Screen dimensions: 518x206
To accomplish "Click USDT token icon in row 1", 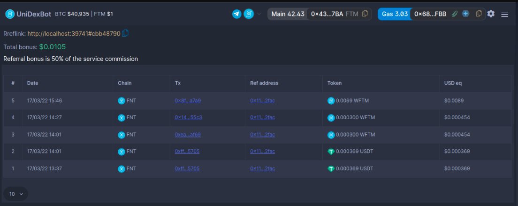I will pyautogui.click(x=331, y=169).
